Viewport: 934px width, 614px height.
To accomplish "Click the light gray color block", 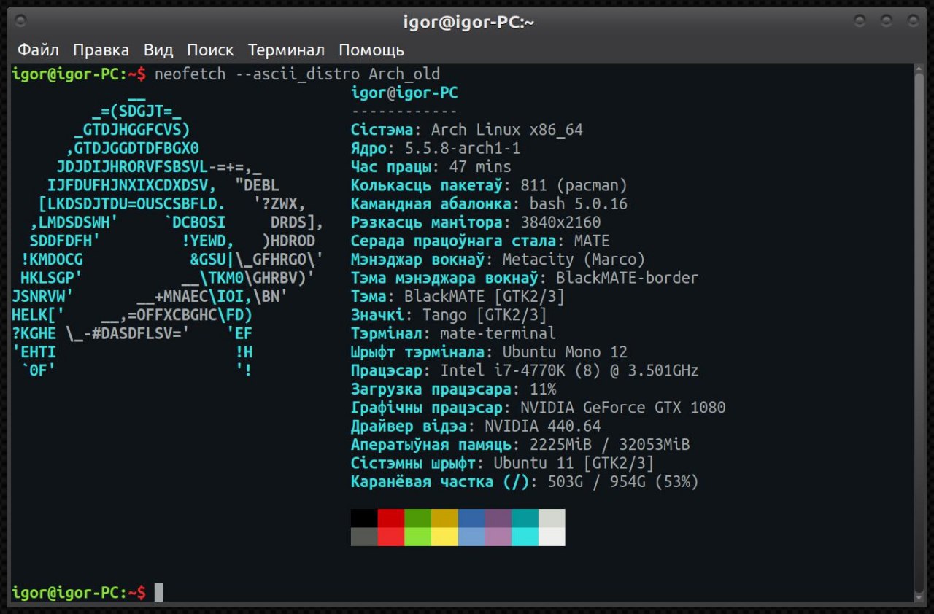I will point(552,518).
